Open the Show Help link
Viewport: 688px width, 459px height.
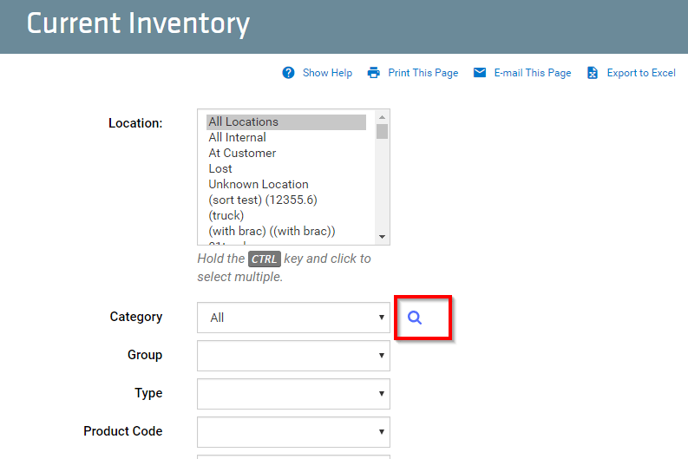tap(327, 73)
